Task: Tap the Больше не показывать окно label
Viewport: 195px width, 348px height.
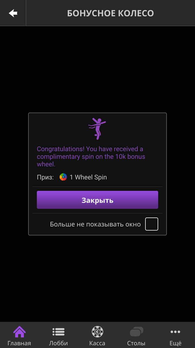Action: point(95,224)
